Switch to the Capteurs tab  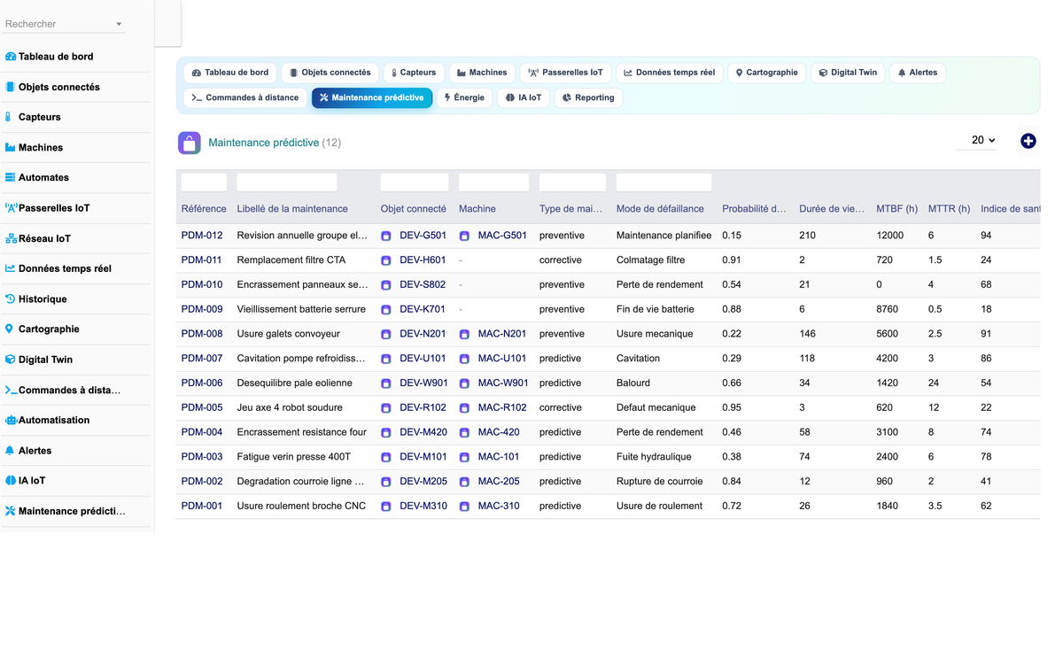click(414, 73)
